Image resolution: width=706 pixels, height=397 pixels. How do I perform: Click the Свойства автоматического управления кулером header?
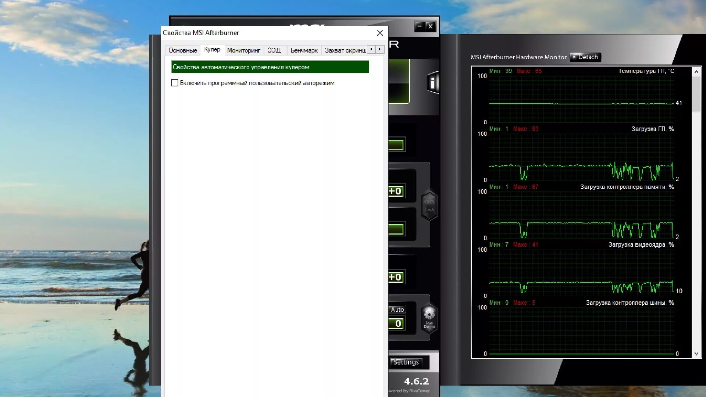[x=270, y=67]
